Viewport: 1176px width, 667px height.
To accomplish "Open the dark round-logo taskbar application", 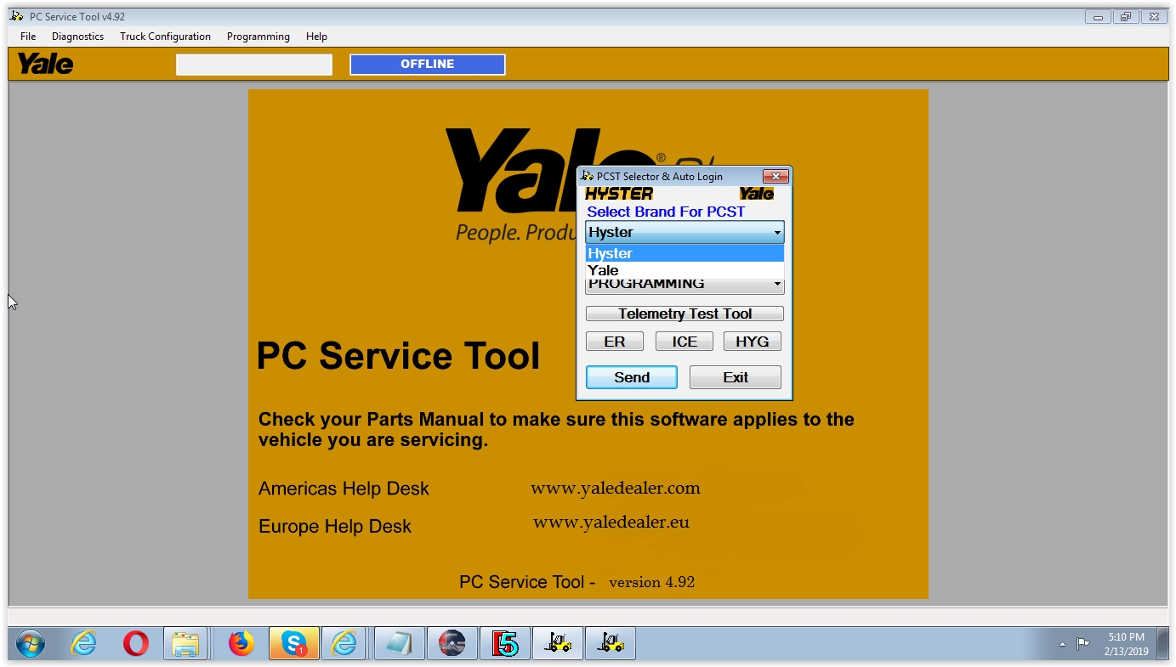I will (452, 644).
